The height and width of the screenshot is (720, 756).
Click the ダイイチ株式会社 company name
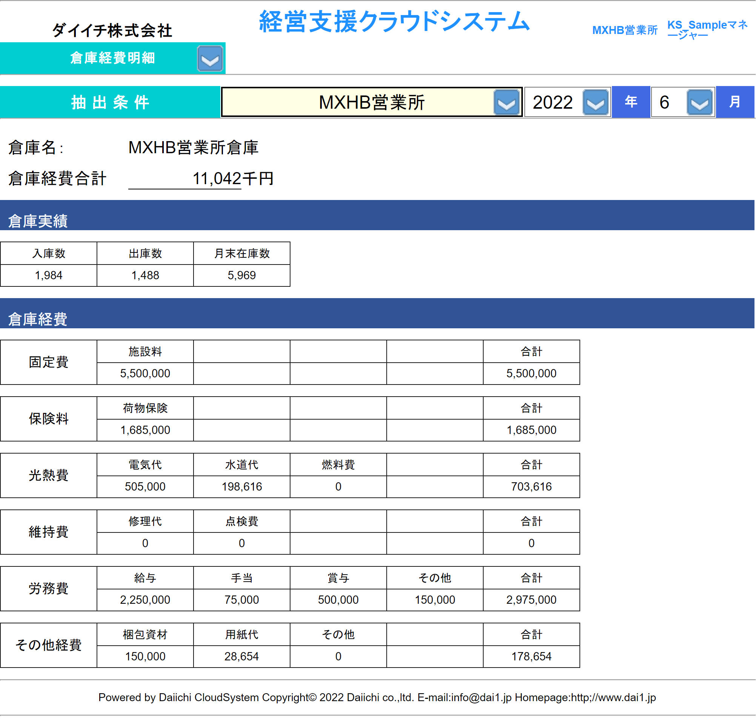(112, 30)
